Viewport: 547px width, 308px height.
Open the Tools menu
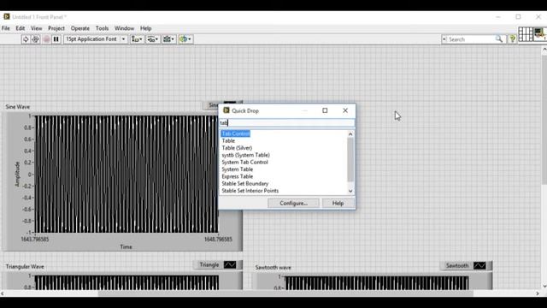[102, 28]
